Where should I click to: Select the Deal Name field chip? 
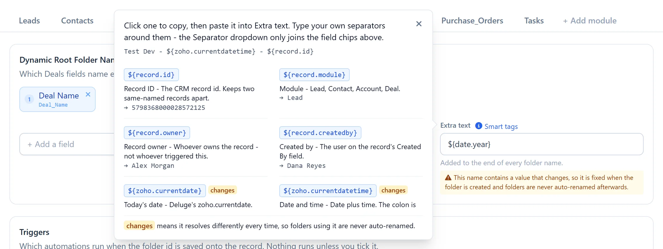[57, 99]
